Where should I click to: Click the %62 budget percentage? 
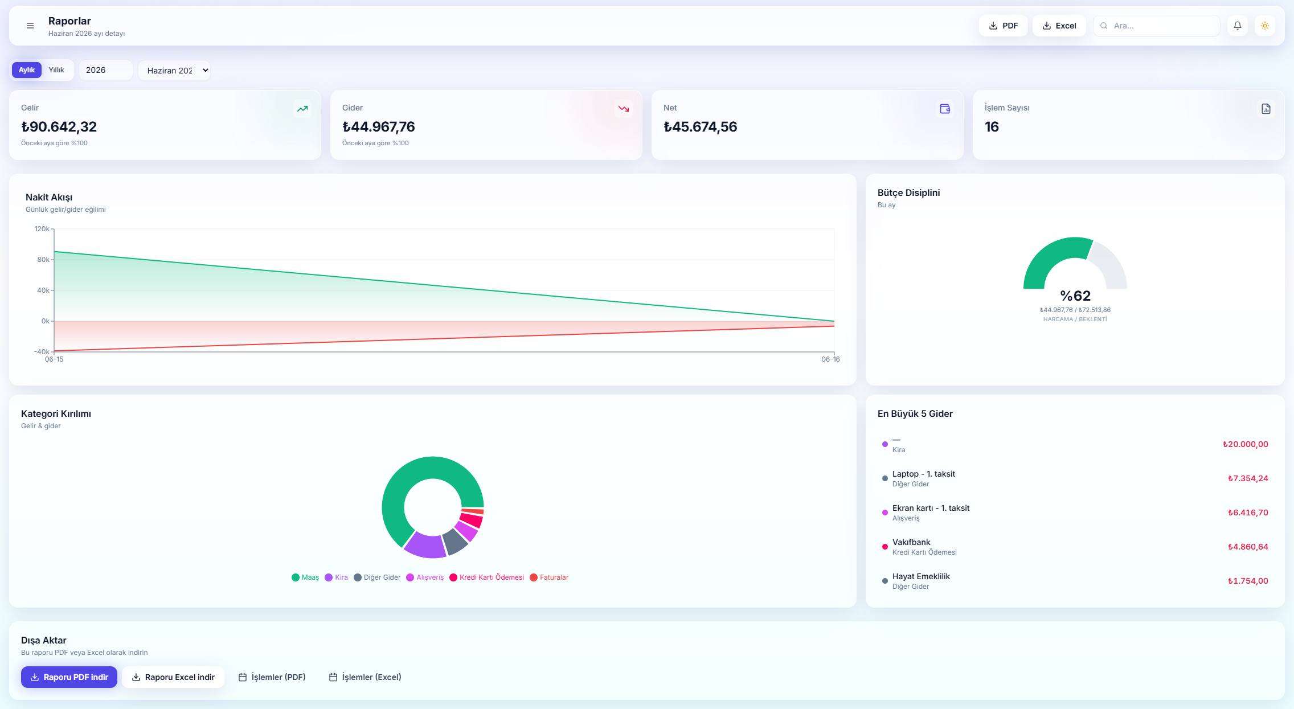(1075, 296)
